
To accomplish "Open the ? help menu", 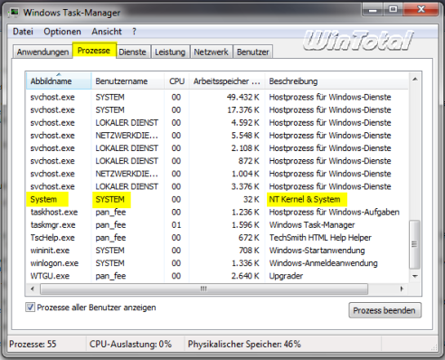I will [134, 32].
